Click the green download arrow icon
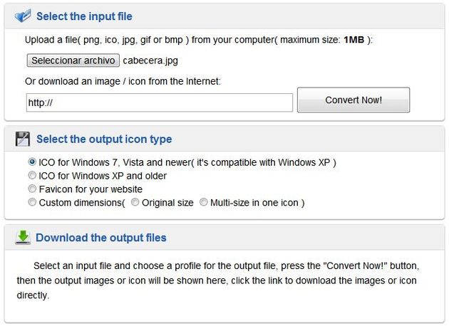 tap(23, 237)
